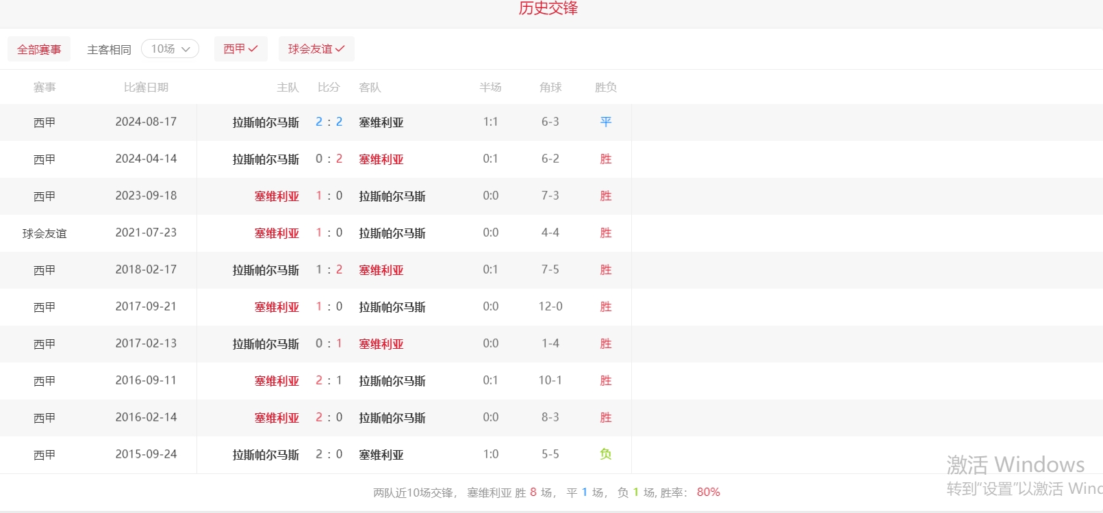Toggle the 主客相同 option

click(109, 49)
